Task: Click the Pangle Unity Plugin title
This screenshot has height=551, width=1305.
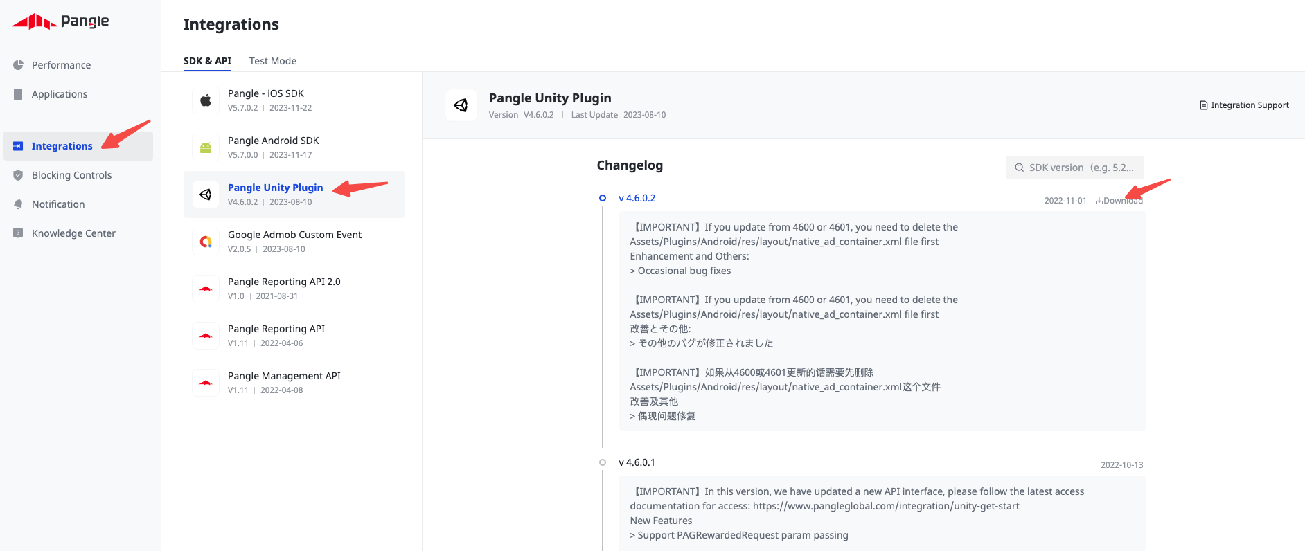Action: point(550,98)
